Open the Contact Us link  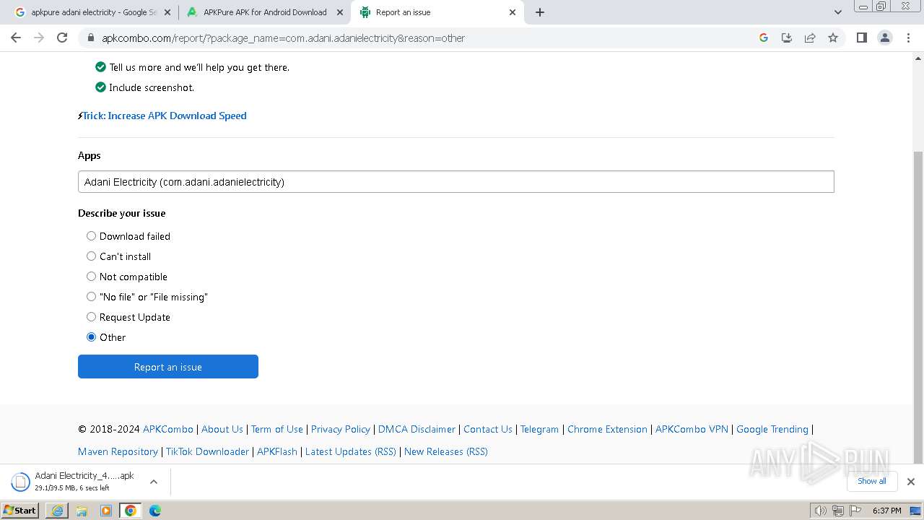488,429
